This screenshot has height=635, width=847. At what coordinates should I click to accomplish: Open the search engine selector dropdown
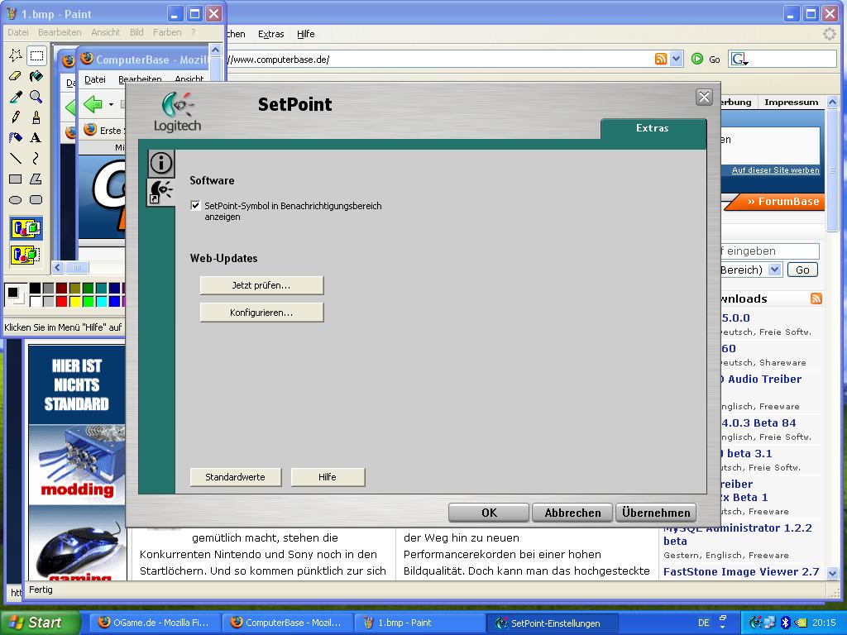739,59
